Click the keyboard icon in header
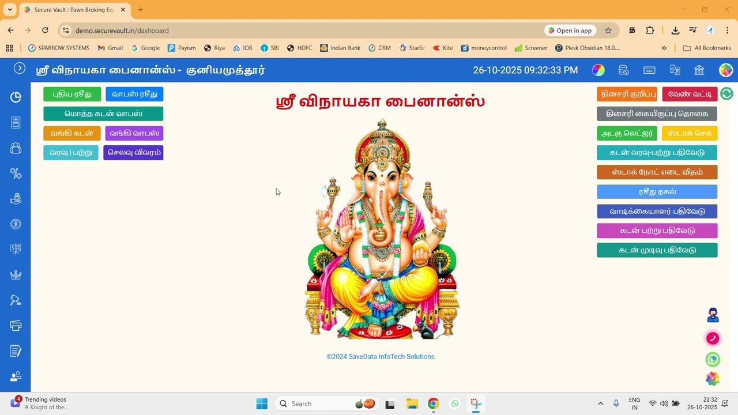738x415 pixels. click(649, 70)
